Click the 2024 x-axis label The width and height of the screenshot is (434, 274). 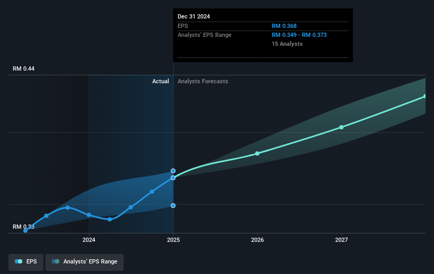(x=89, y=240)
